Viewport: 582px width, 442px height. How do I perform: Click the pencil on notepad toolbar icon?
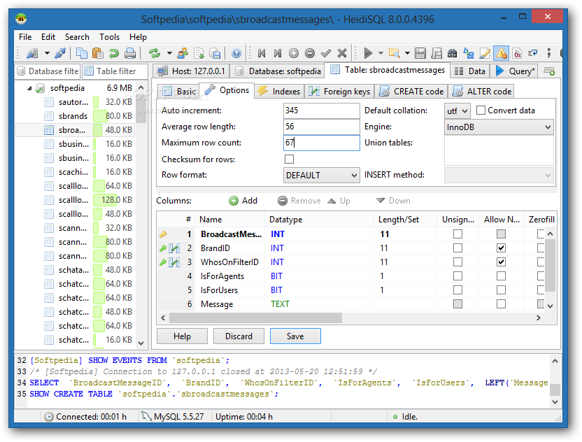coord(485,53)
